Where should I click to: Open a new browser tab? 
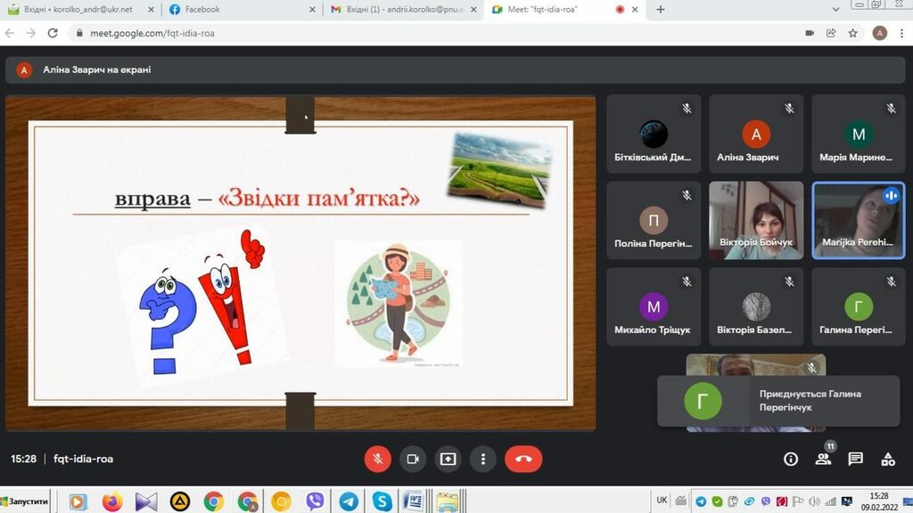coord(661,10)
